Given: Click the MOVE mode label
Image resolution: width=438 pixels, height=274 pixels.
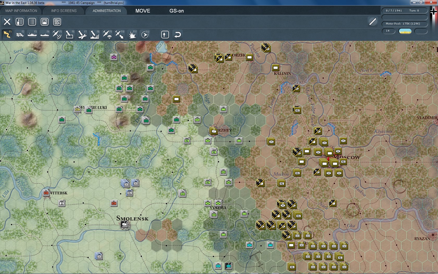Looking at the screenshot, I should [143, 11].
